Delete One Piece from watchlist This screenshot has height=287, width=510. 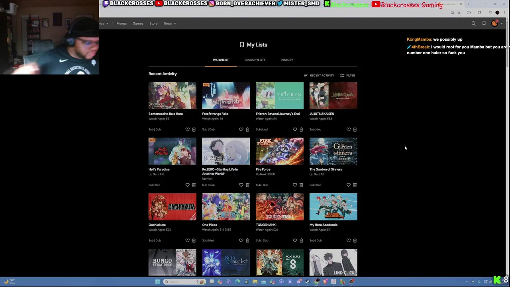pos(247,240)
